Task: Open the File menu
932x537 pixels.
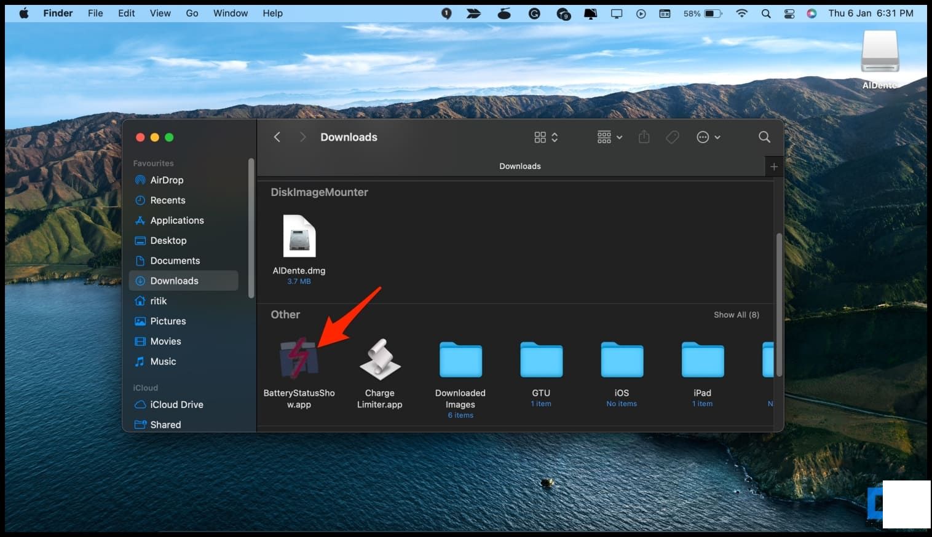Action: point(95,13)
